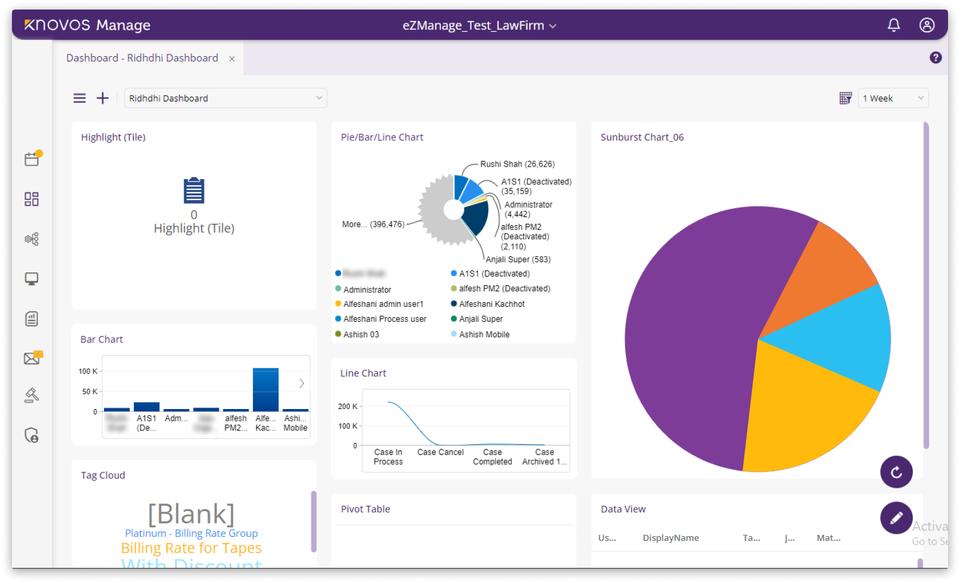The image size is (960, 584).
Task: Toggle the A1S1 (Deactivated) legend entry
Action: (x=494, y=273)
